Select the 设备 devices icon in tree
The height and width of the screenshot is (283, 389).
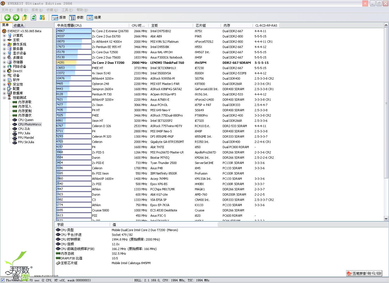point(9,75)
